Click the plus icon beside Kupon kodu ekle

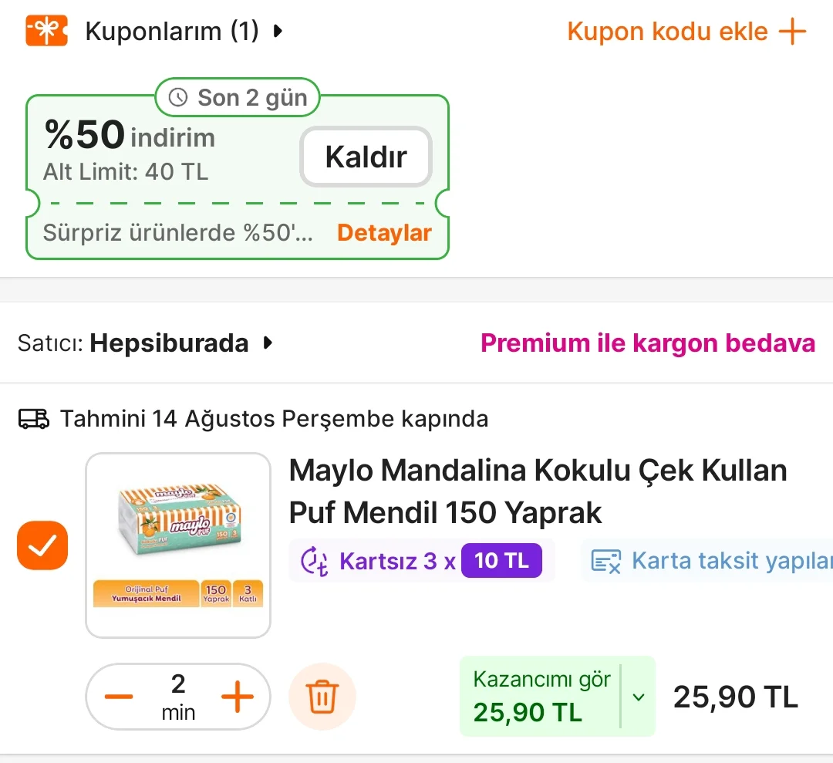792,32
